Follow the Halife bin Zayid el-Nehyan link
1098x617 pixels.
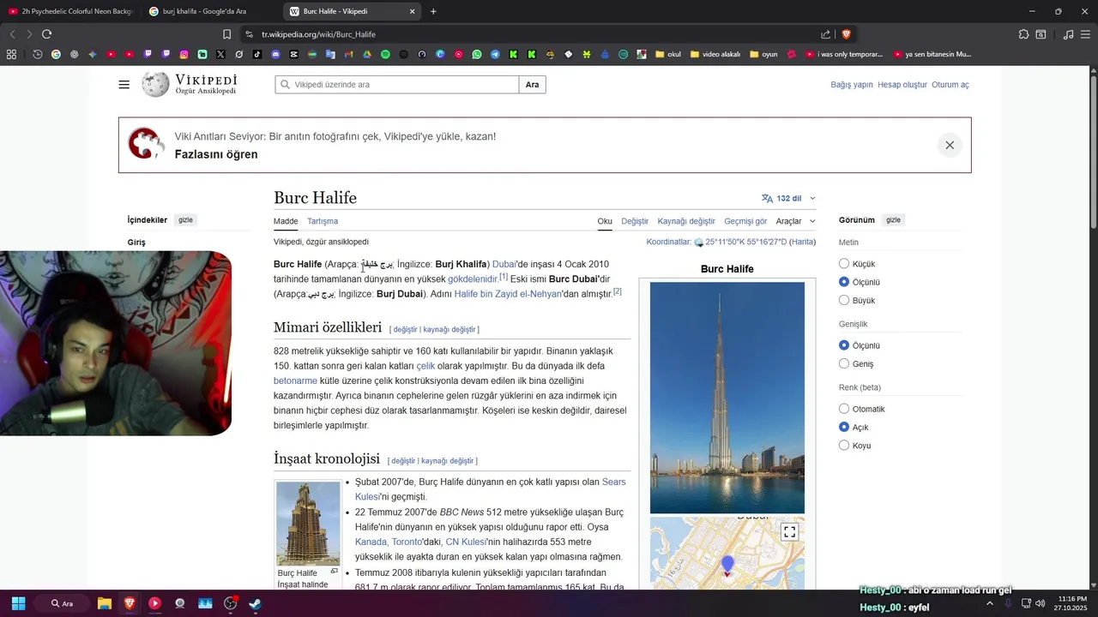(x=509, y=294)
